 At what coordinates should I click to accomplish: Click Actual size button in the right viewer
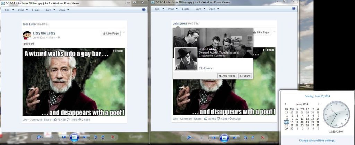201,137
